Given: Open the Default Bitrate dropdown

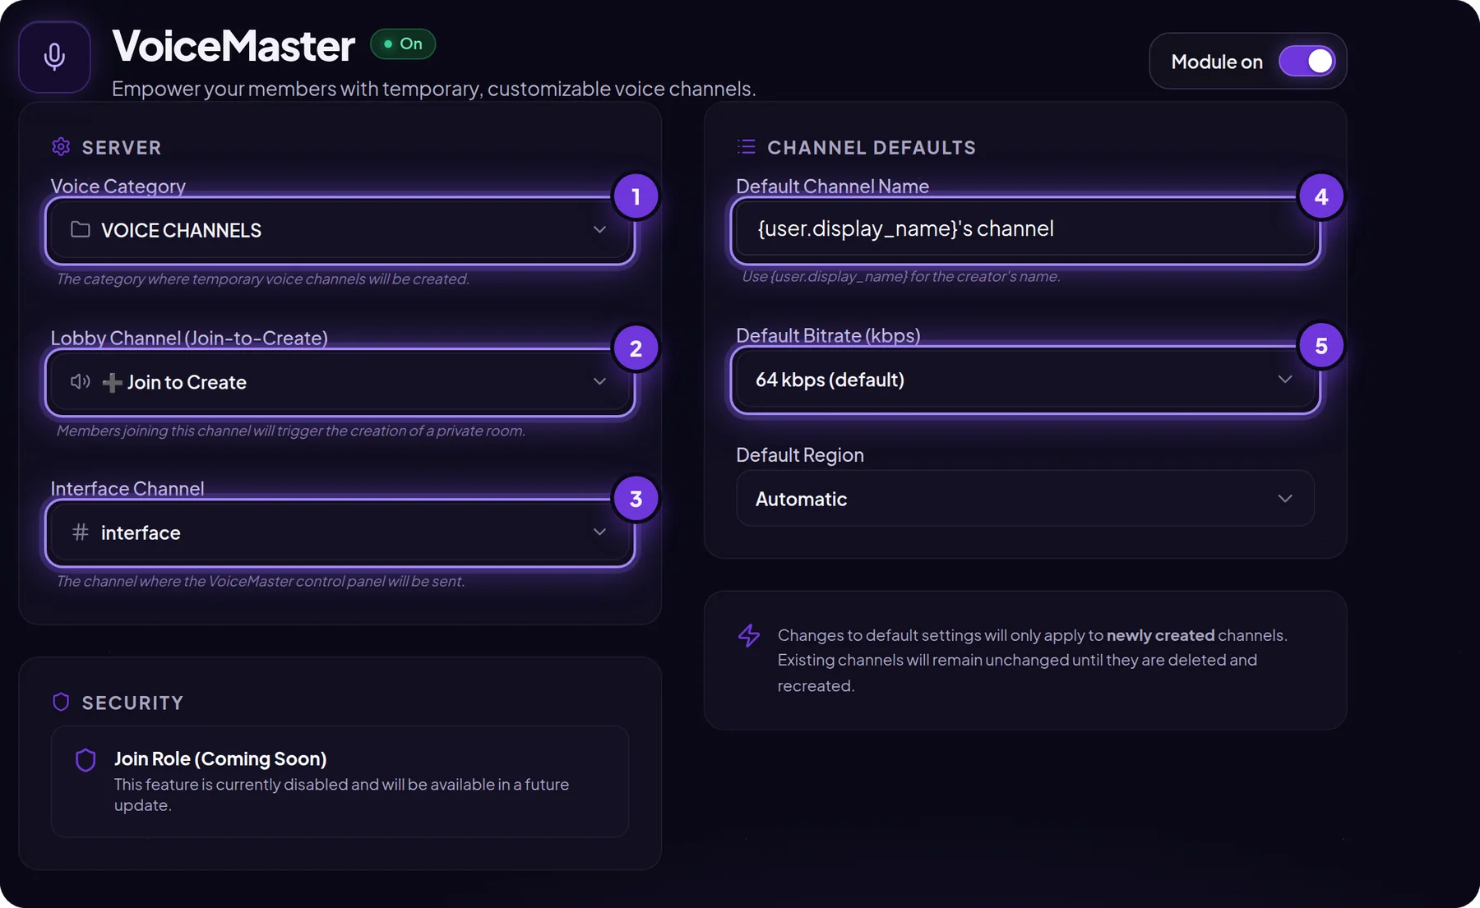Looking at the screenshot, I should click(x=1025, y=380).
